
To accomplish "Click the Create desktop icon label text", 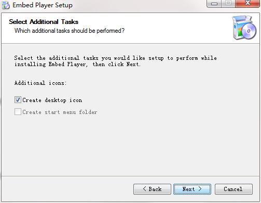I will [52, 100].
